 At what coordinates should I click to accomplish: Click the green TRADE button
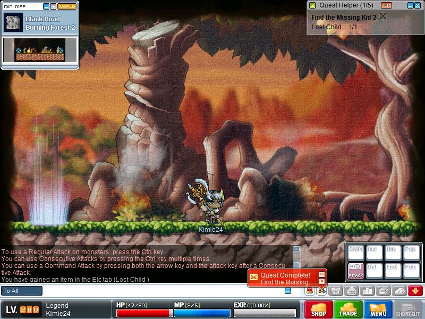click(348, 309)
